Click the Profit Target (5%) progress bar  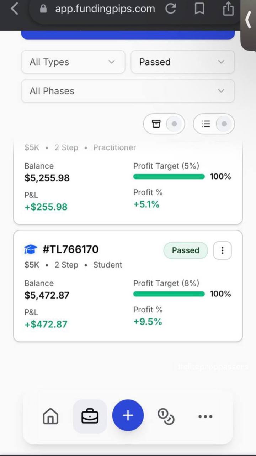point(169,177)
